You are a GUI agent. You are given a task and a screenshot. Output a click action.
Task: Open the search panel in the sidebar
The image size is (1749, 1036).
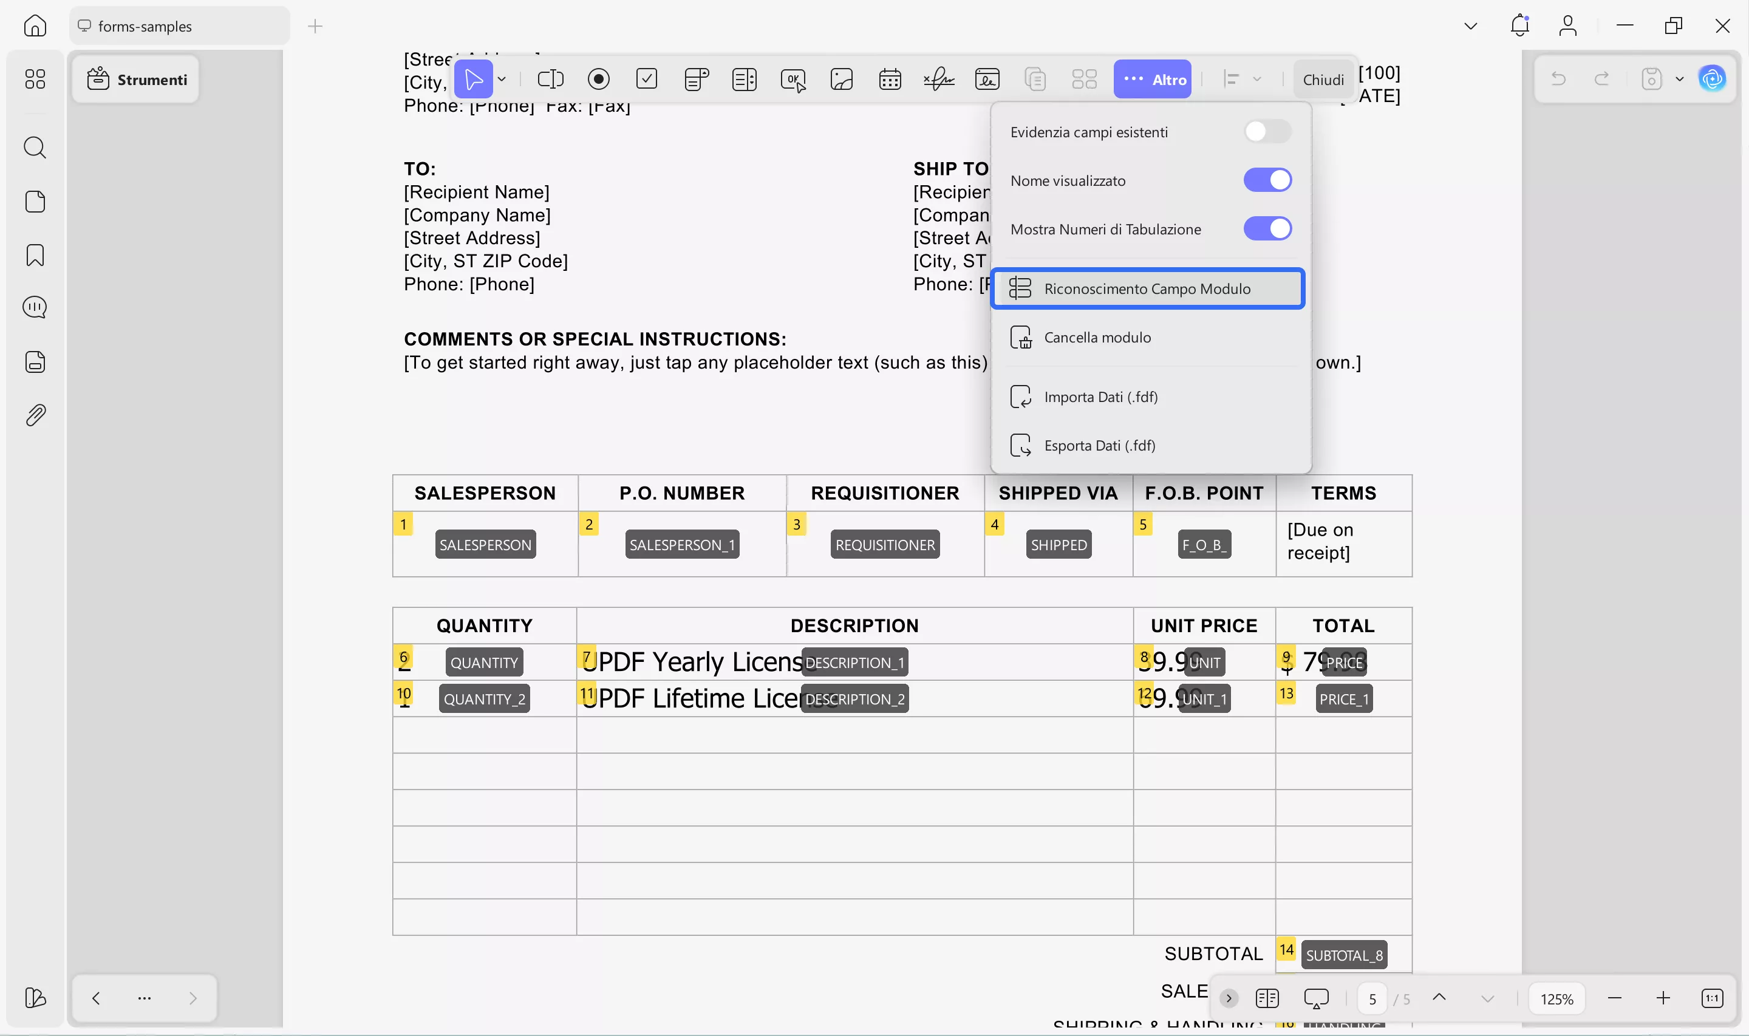(x=34, y=148)
